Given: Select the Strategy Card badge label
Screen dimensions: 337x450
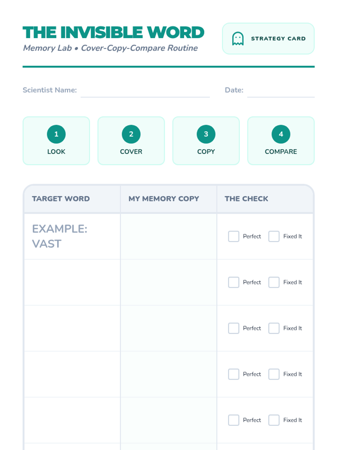Looking at the screenshot, I should 278,39.
